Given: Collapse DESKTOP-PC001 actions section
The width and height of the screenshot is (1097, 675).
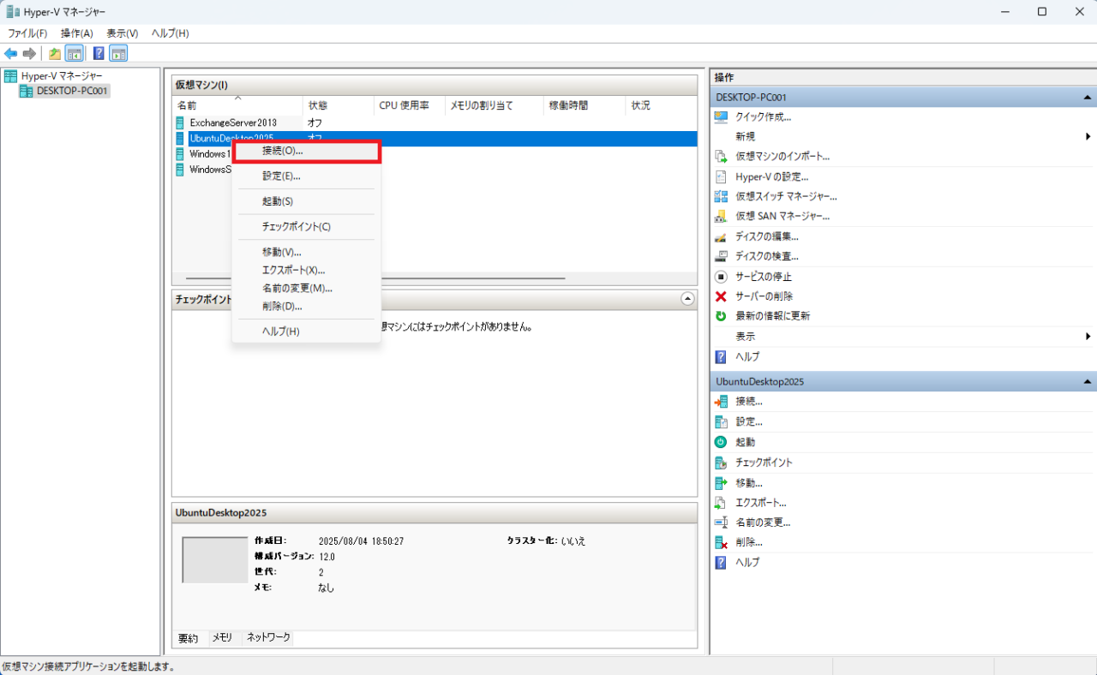Looking at the screenshot, I should click(1087, 98).
